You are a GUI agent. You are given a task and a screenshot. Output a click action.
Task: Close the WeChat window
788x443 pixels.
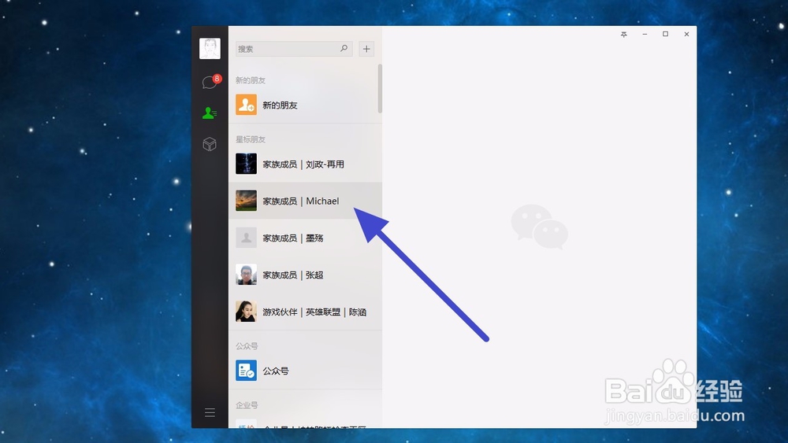[686, 34]
